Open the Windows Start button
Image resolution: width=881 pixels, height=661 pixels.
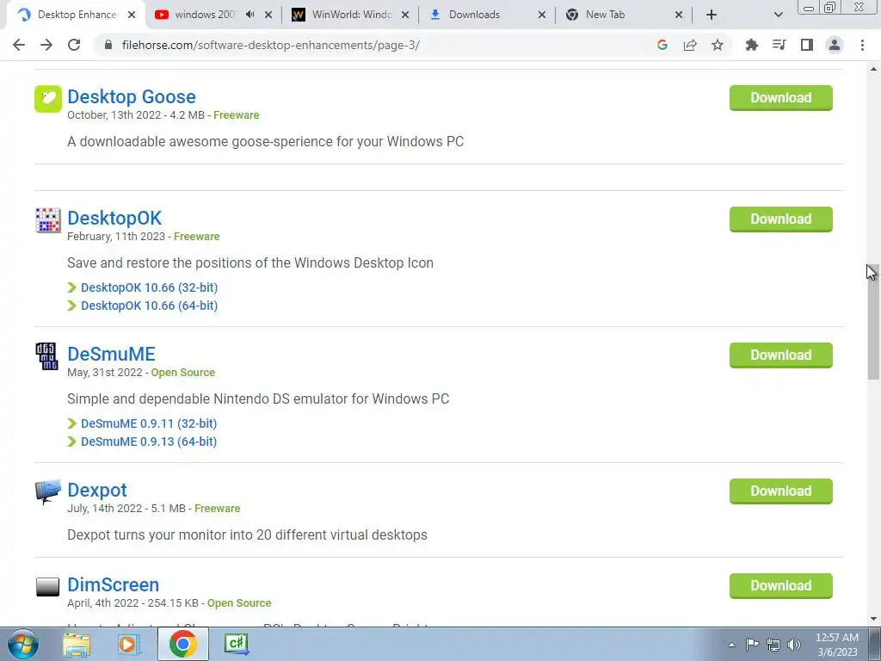click(x=23, y=644)
